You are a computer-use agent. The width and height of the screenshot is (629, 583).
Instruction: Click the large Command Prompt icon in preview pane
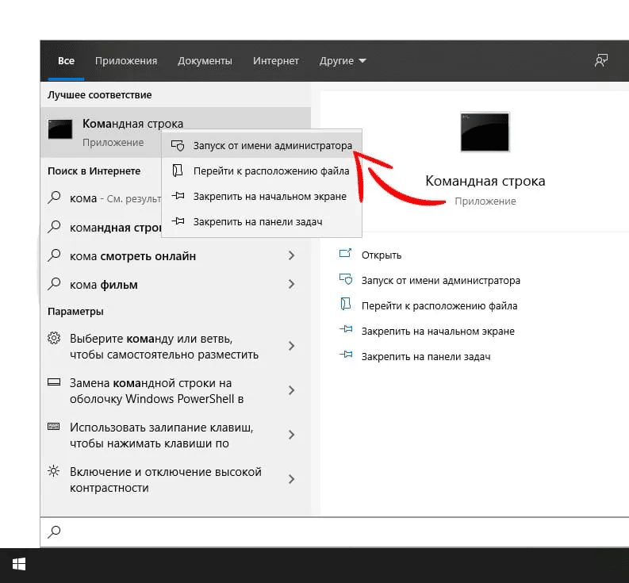(485, 132)
